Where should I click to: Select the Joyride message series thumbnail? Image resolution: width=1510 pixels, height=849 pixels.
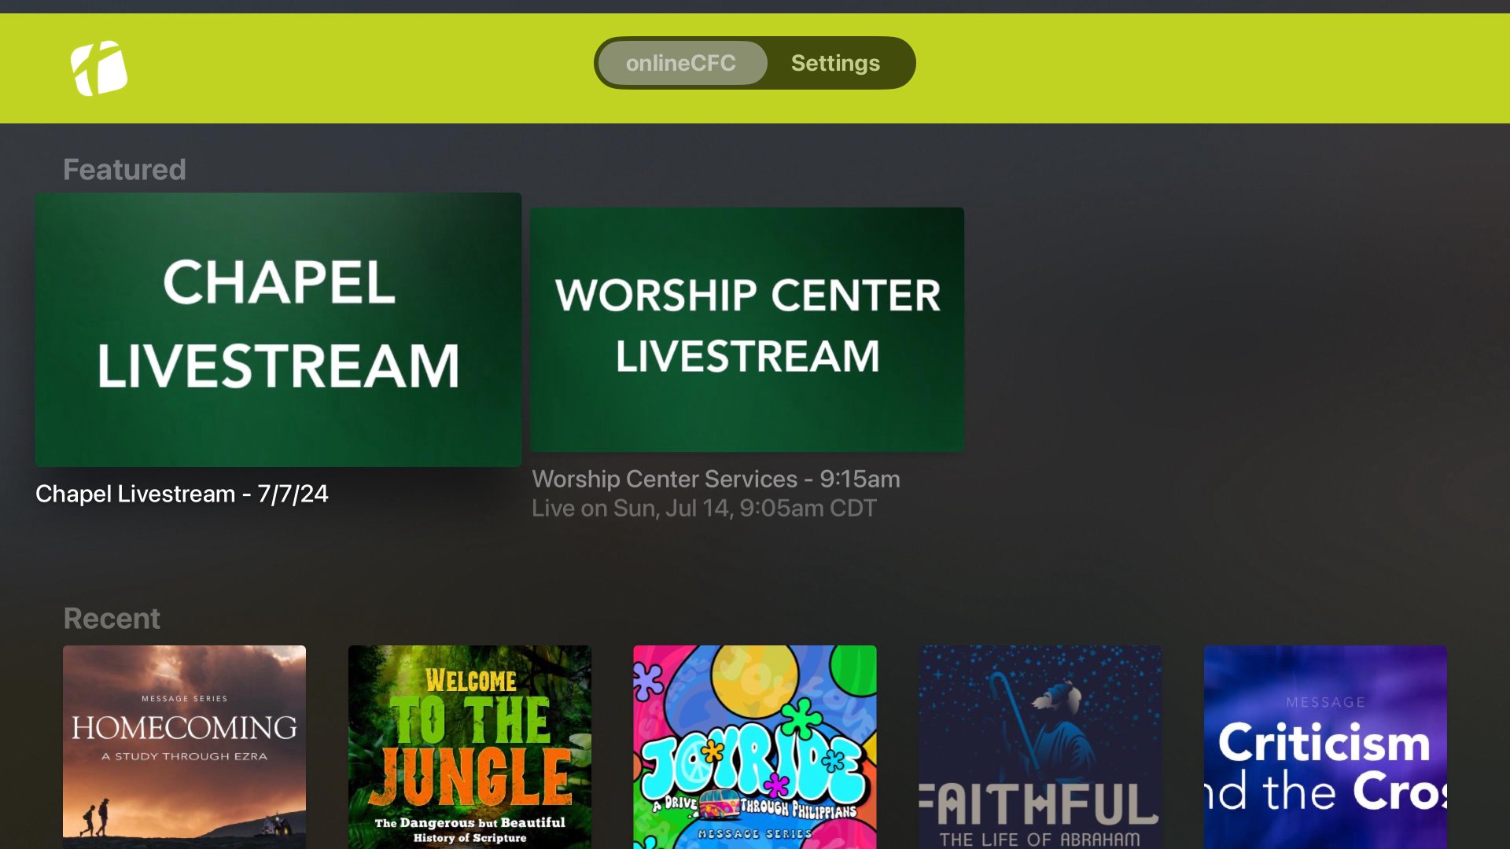[x=755, y=747]
